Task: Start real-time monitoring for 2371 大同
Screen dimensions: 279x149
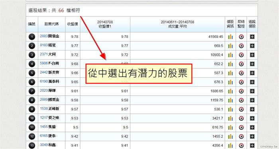Action: (x=241, y=55)
